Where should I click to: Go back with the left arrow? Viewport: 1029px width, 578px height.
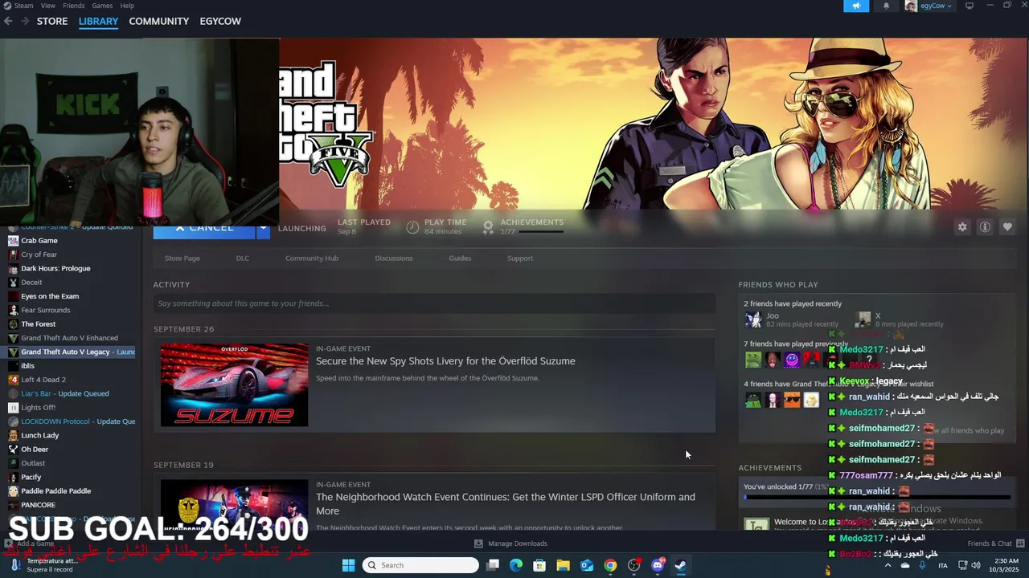tap(8, 21)
